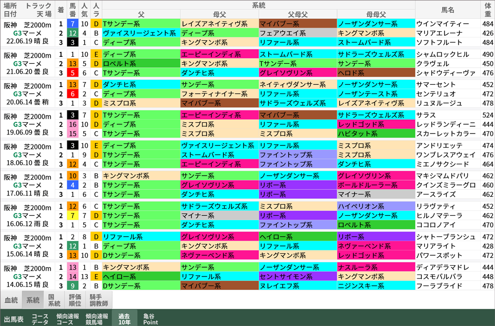
Task: Click the 馬名 column header
Action: tap(447, 10)
